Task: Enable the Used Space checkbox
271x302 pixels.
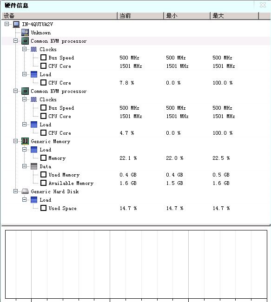Action: click(43, 208)
